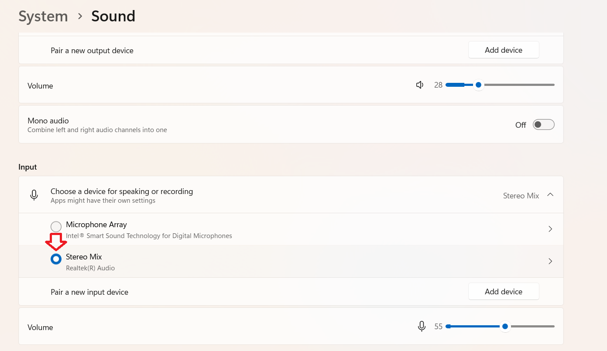
Task: Mute output using the speaker icon
Action: (420, 85)
